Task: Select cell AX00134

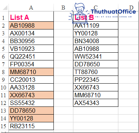Action: point(31,33)
